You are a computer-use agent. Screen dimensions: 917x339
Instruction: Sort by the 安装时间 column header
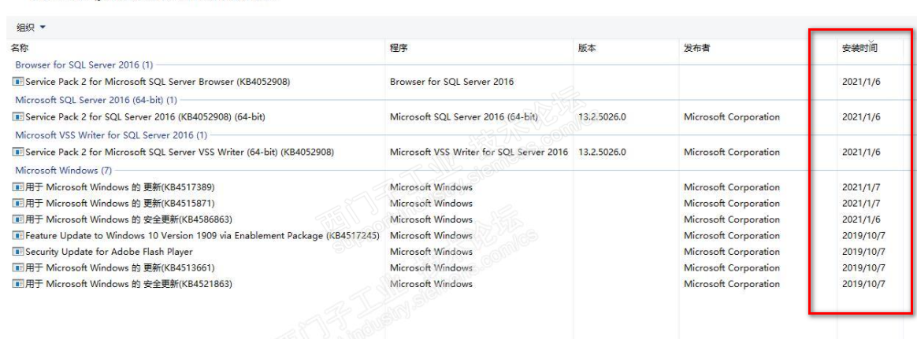coord(859,48)
